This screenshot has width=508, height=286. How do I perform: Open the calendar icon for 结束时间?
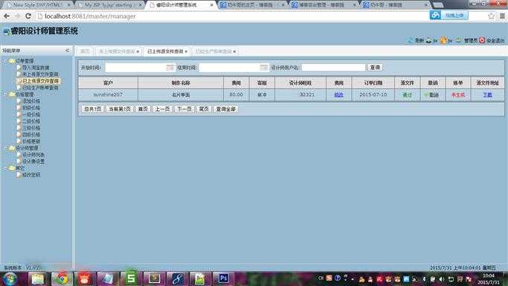coord(264,68)
